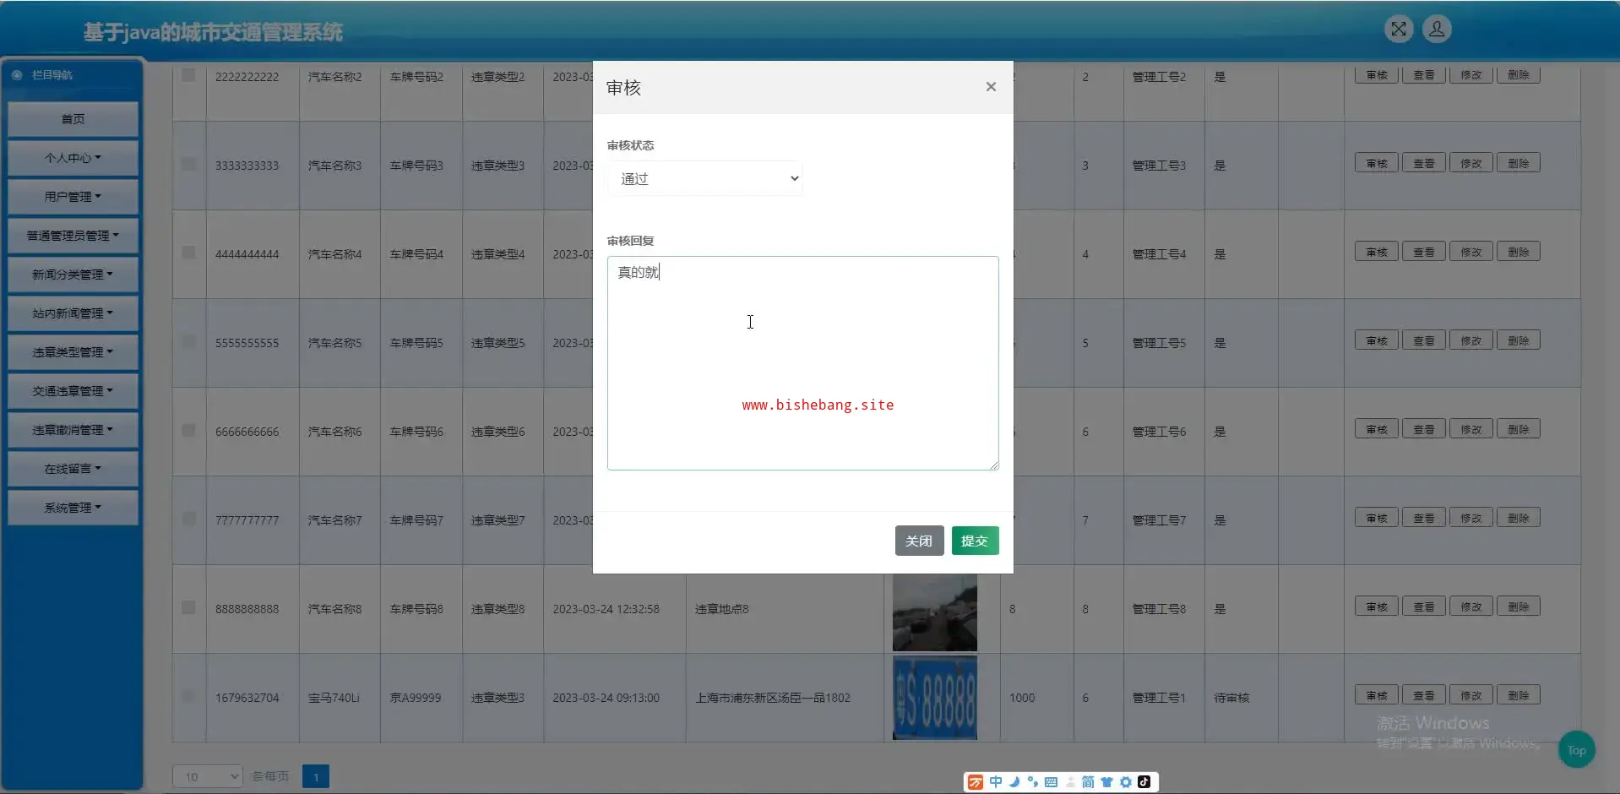Viewport: 1620px width, 794px height.
Task: Expand the 交通违章管理 sidebar menu
Action: point(73,391)
